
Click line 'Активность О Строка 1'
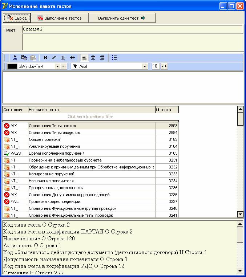(x=32, y=245)
